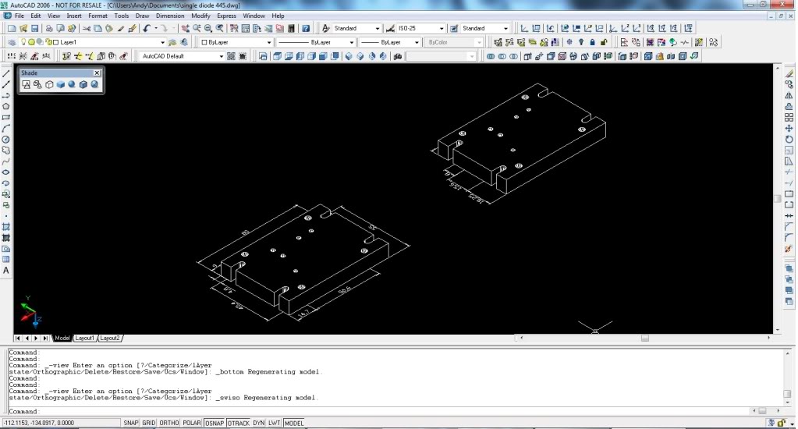This screenshot has width=798, height=429.
Task: Close the Shade floating toolbar
Action: tap(96, 73)
